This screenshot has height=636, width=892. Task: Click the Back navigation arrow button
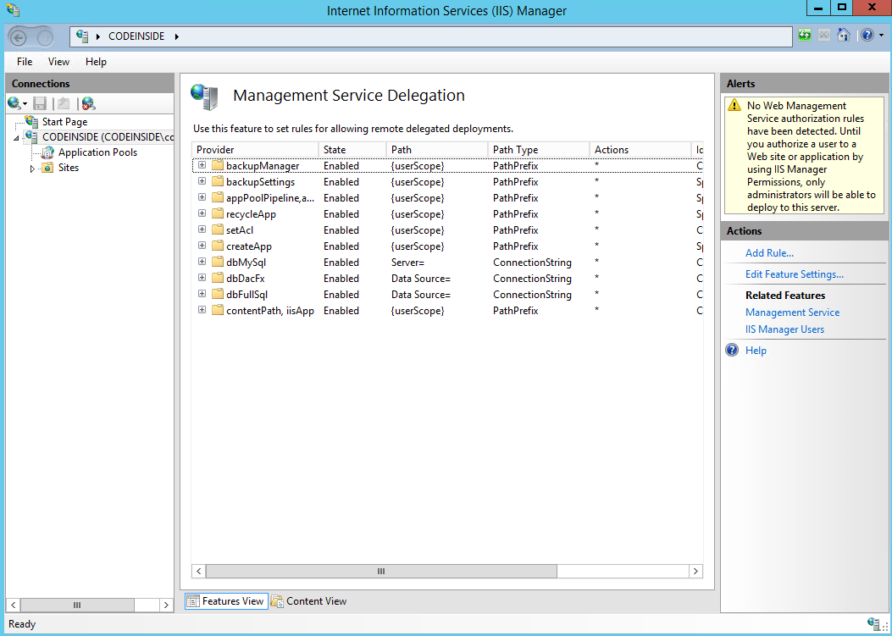pos(18,37)
